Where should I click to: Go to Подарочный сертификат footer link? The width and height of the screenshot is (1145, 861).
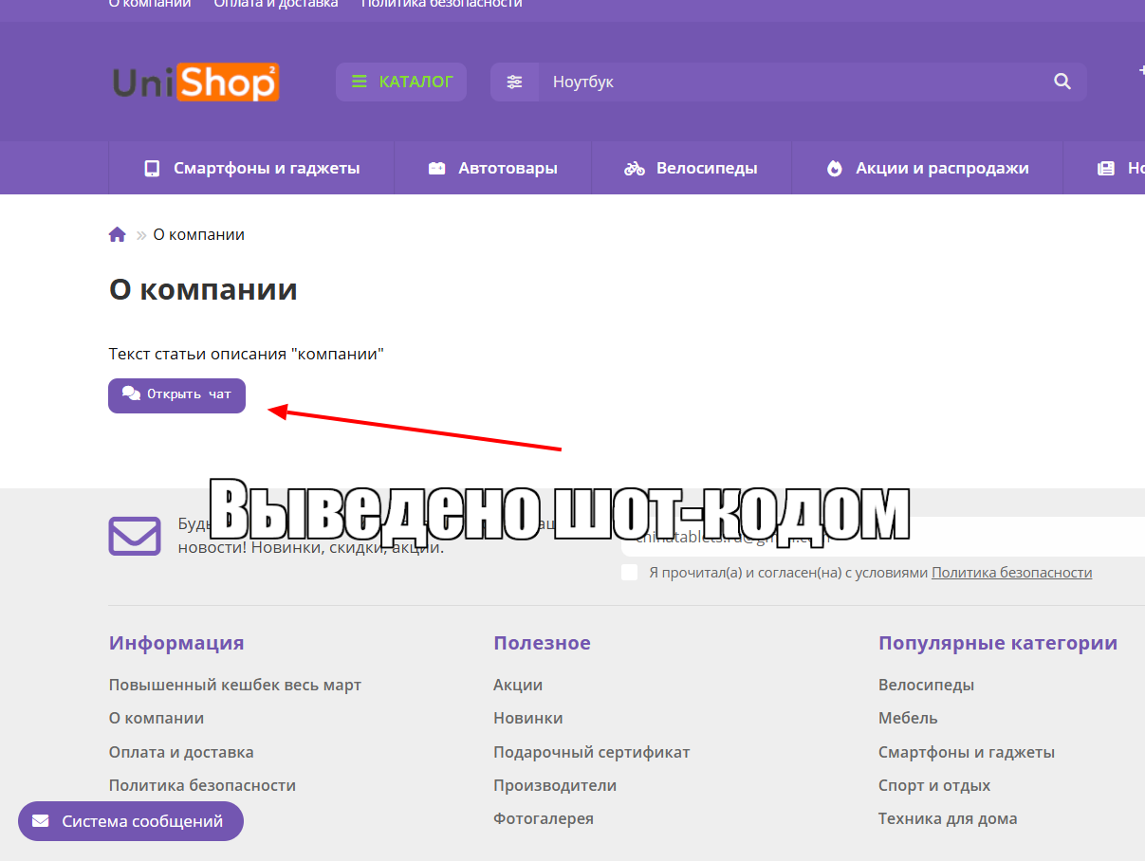[591, 752]
